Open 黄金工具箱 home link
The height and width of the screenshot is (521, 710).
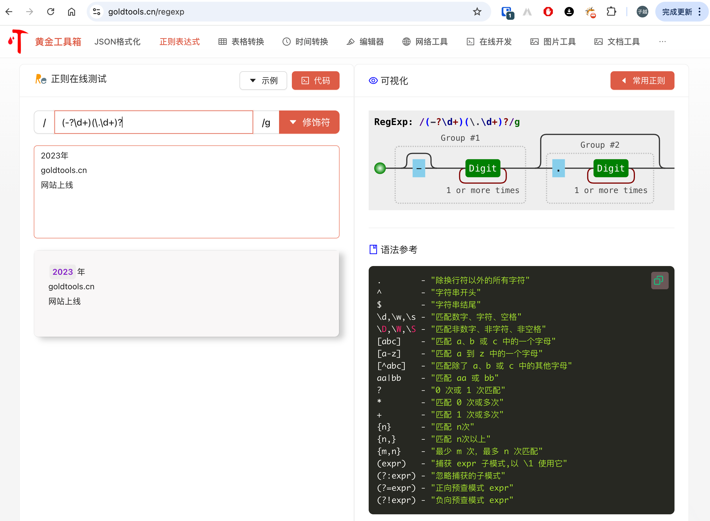click(x=58, y=42)
